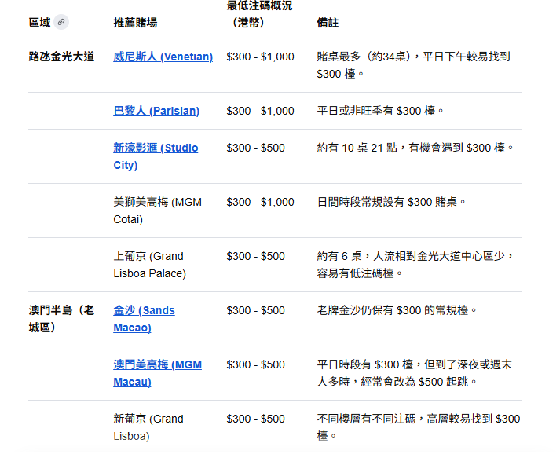Select the 美獅美高梅 (MGM Cotai) cell
Image resolution: width=560 pixels, height=454 pixels.
tap(158, 211)
